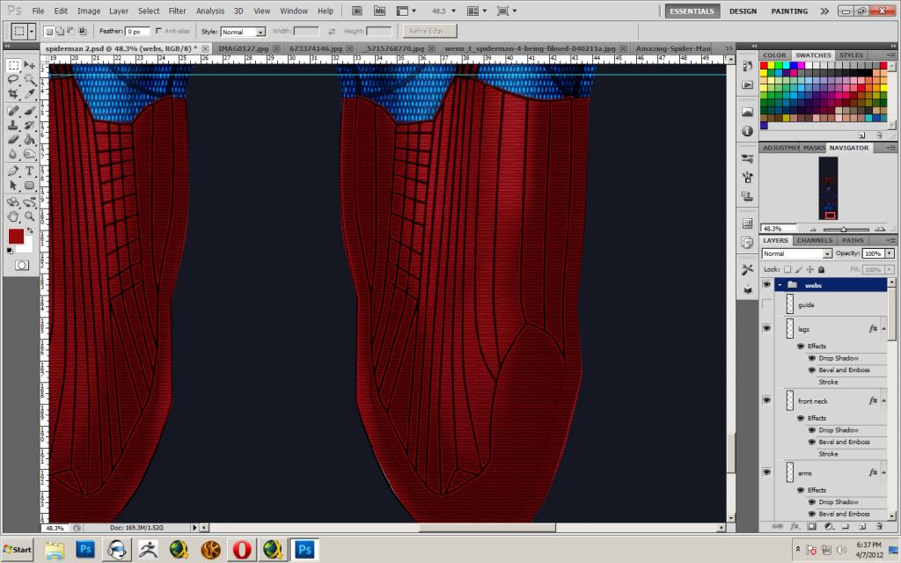Open the Layer menu
Viewport: 901px width, 563px height.
[x=119, y=11]
